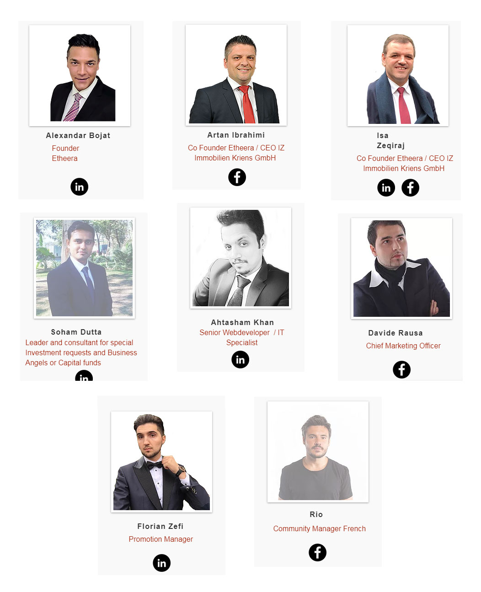Visit Rio's Facebook icon

[317, 552]
